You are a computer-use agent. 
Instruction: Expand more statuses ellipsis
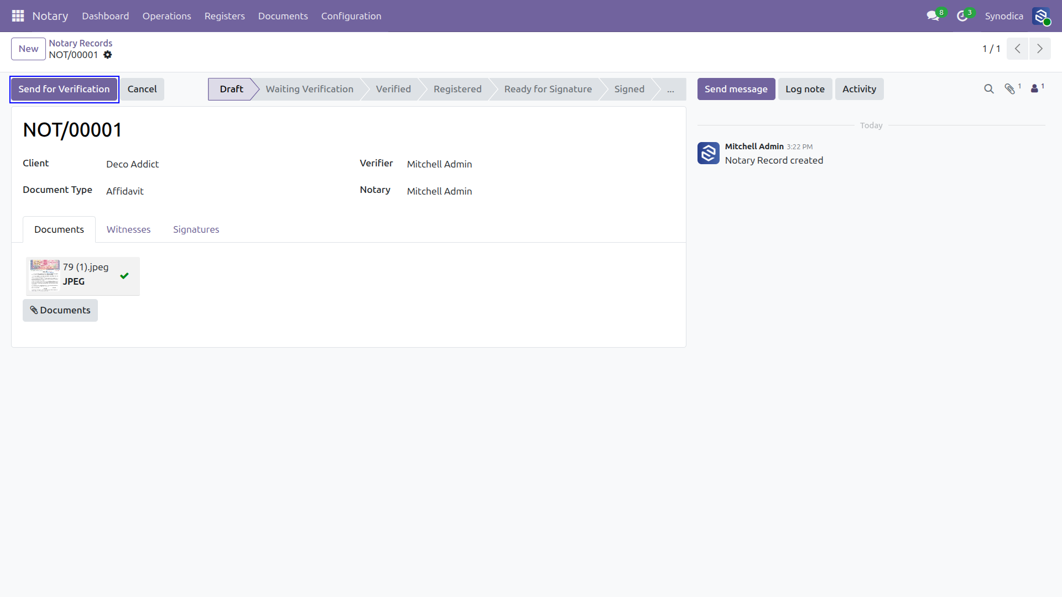tap(670, 89)
